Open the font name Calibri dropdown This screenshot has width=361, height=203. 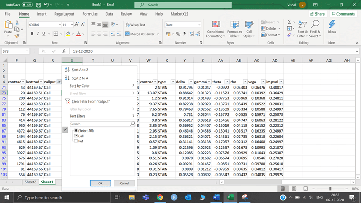[59, 25]
